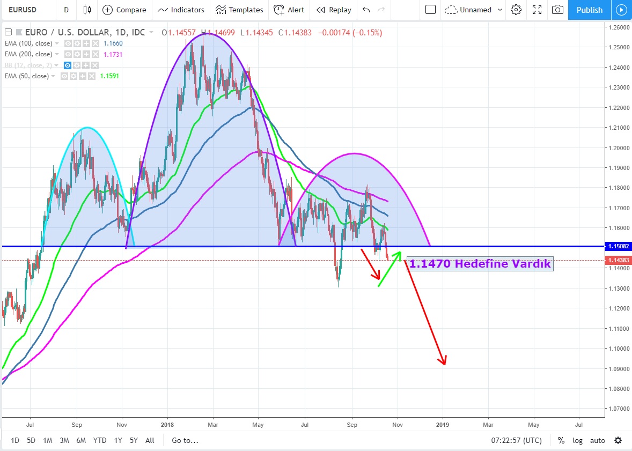632x451 pixels.
Task: Click the undo arrow in toolbar
Action: pyautogui.click(x=366, y=10)
